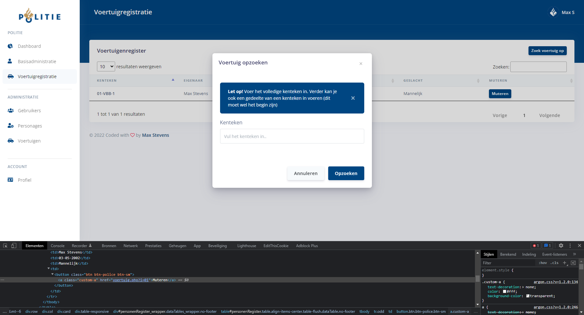Open DevTools settings gear
The height and width of the screenshot is (315, 584).
point(561,245)
